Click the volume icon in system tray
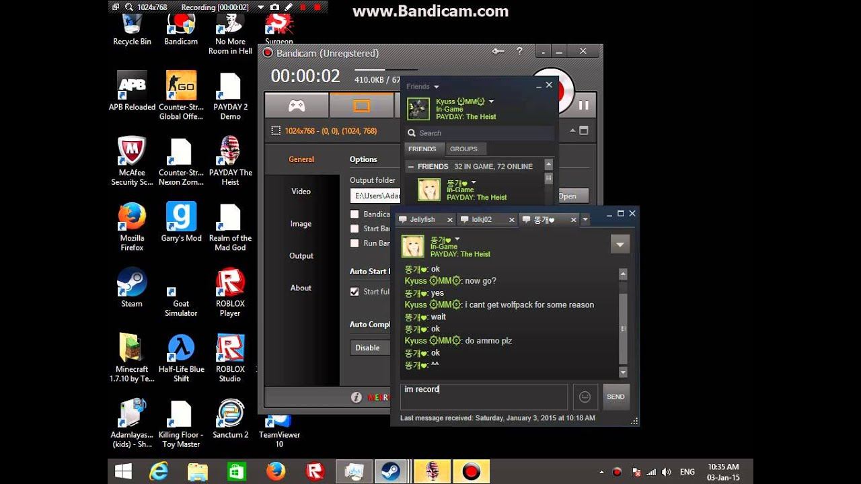The width and height of the screenshot is (861, 484). coord(666,472)
